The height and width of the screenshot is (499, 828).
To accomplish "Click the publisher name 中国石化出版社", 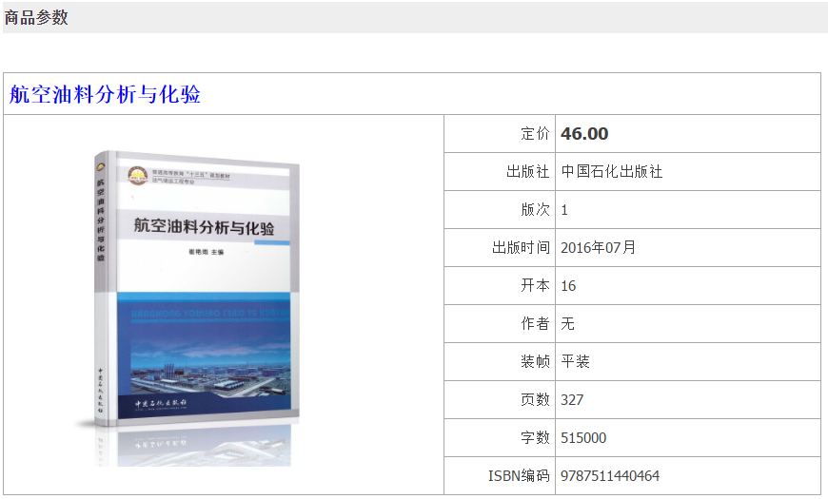I will click(x=611, y=172).
